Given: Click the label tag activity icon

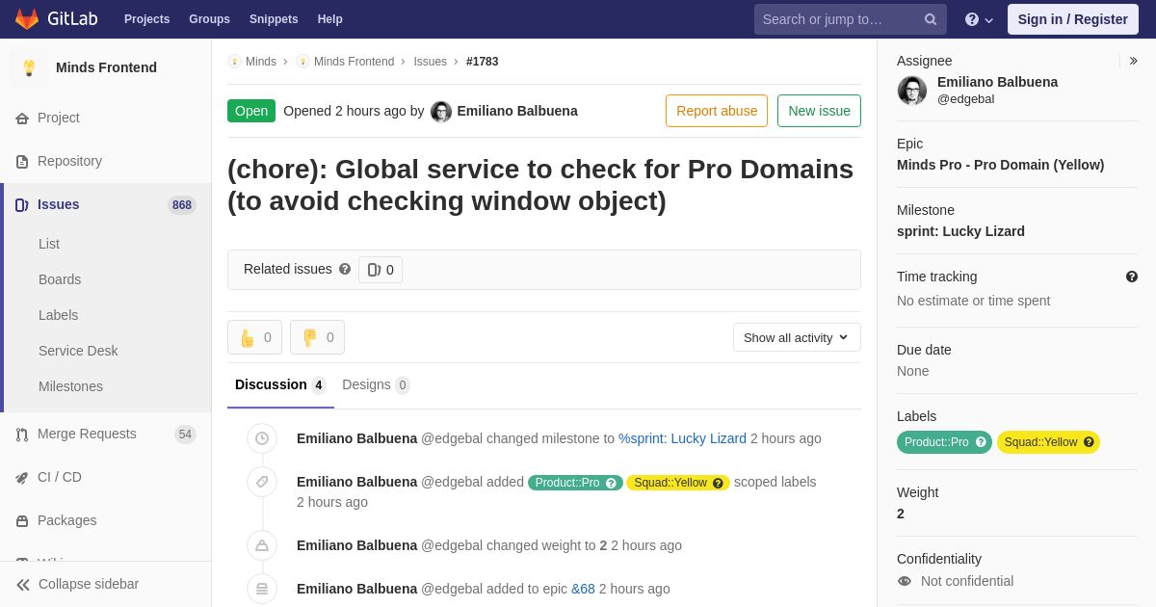Looking at the screenshot, I should point(262,482).
